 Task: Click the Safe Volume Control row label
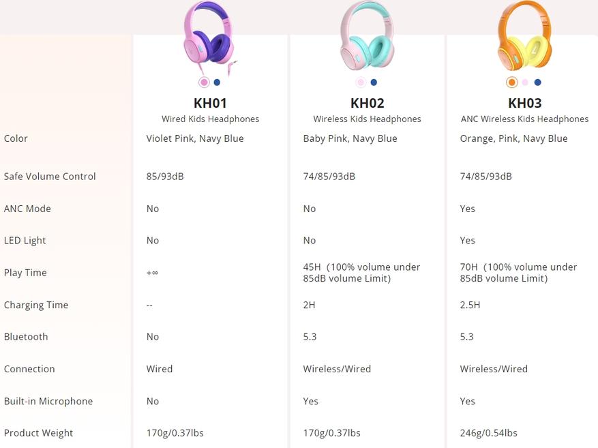pyautogui.click(x=50, y=177)
